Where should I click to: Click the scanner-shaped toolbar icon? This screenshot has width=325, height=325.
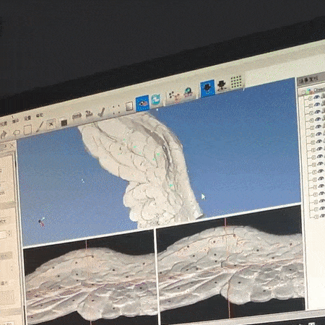77,116
